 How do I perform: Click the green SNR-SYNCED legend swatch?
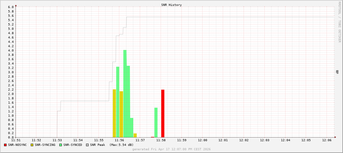pos(61,145)
